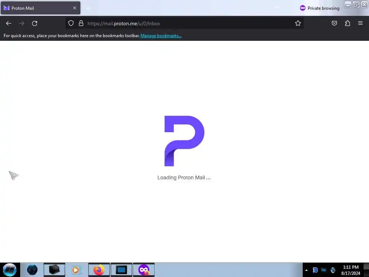Open the Firefox hamburger menu
Viewport: 369px width, 277px height.
click(x=360, y=23)
